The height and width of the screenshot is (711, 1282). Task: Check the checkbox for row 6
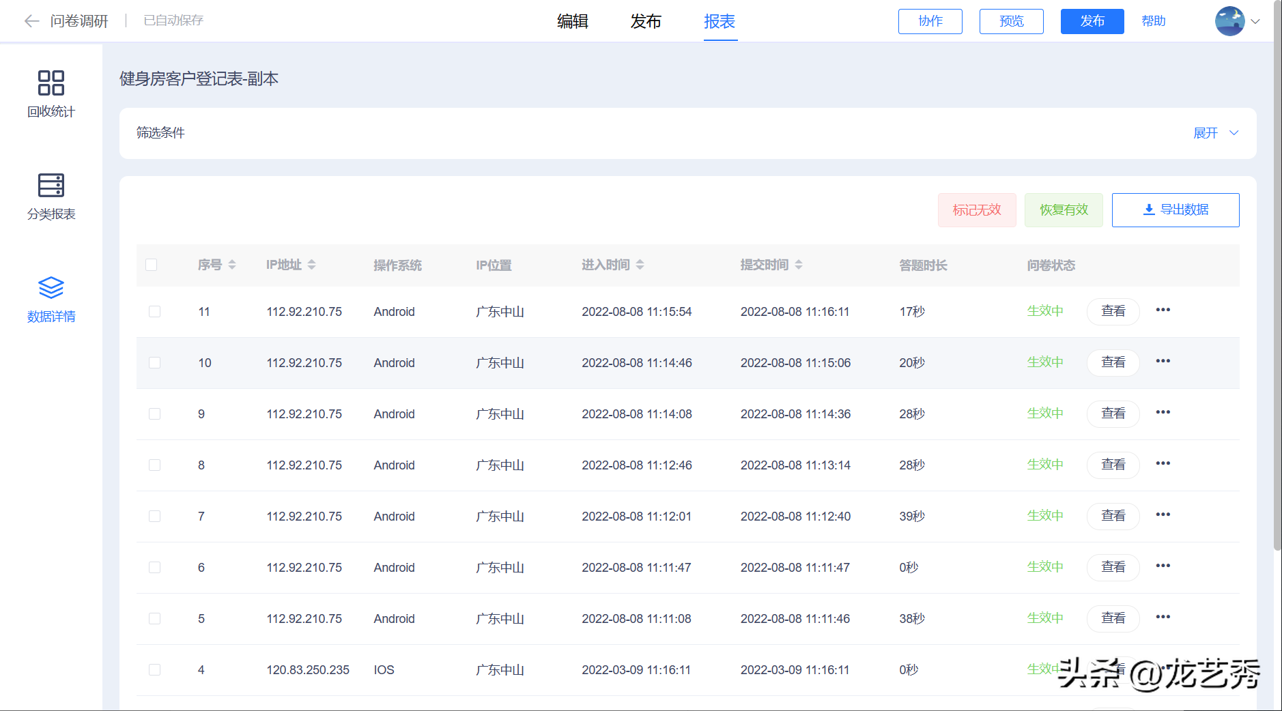(x=155, y=568)
